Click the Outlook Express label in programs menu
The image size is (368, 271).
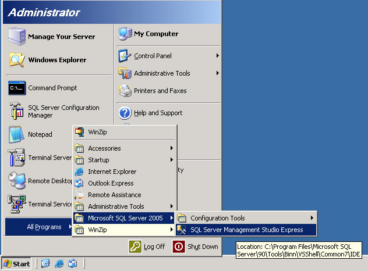pyautogui.click(x=111, y=183)
